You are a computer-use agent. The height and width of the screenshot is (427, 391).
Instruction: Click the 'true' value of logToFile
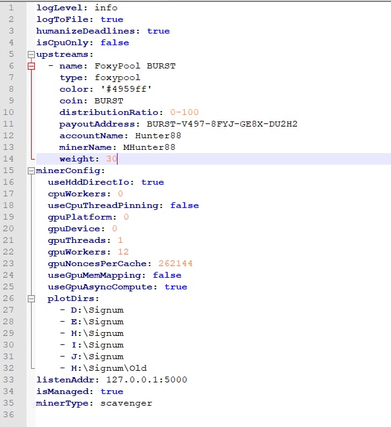[112, 19]
